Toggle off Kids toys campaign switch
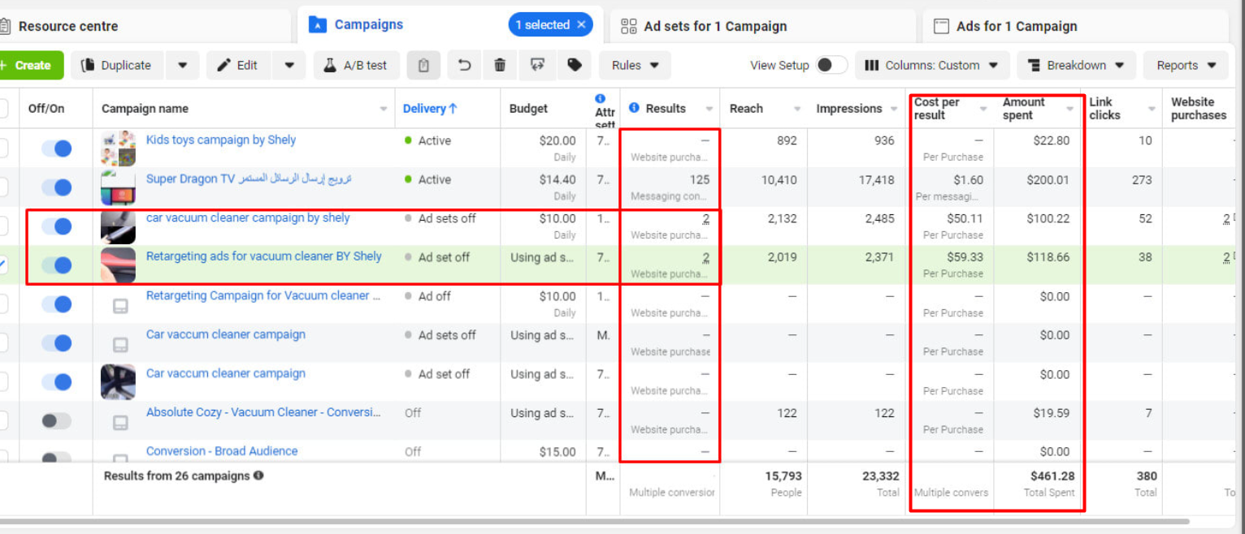 [x=57, y=149]
